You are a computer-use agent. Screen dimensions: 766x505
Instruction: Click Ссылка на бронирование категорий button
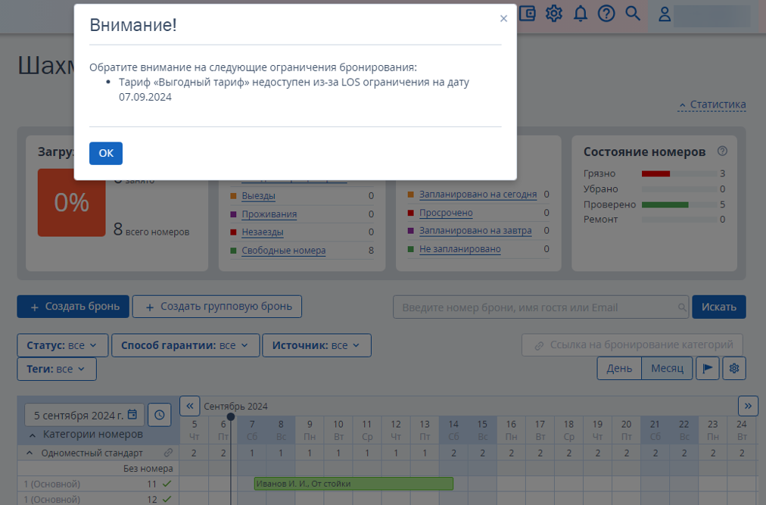coord(632,345)
